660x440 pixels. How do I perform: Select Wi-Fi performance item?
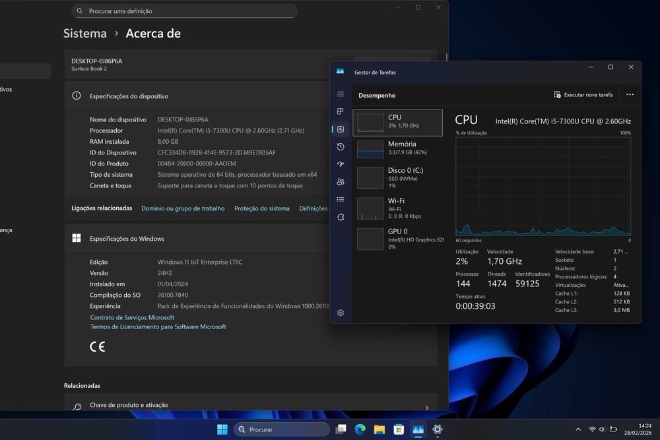click(398, 208)
